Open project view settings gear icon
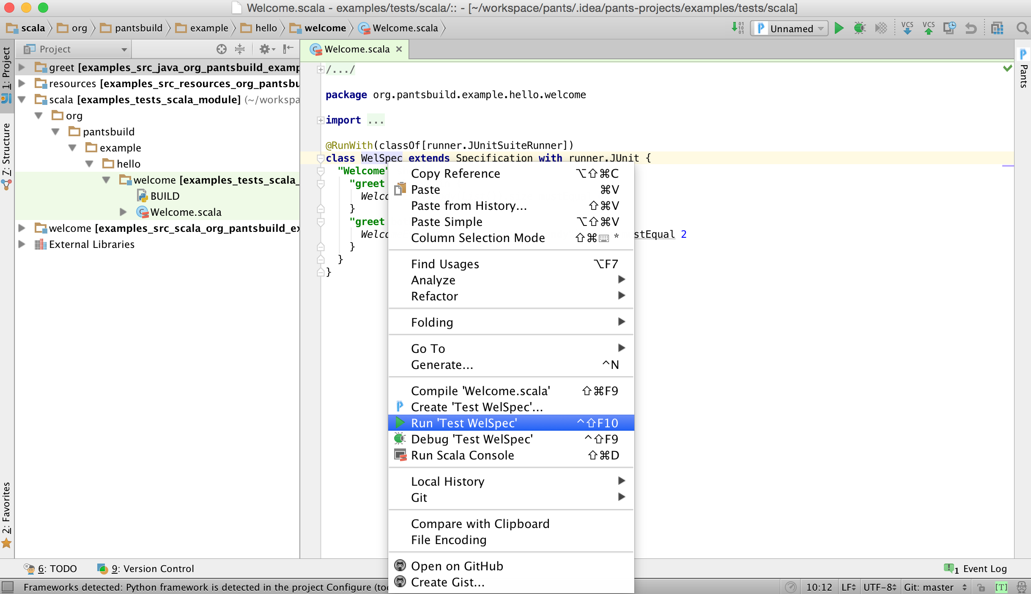1031x594 pixels. point(266,49)
